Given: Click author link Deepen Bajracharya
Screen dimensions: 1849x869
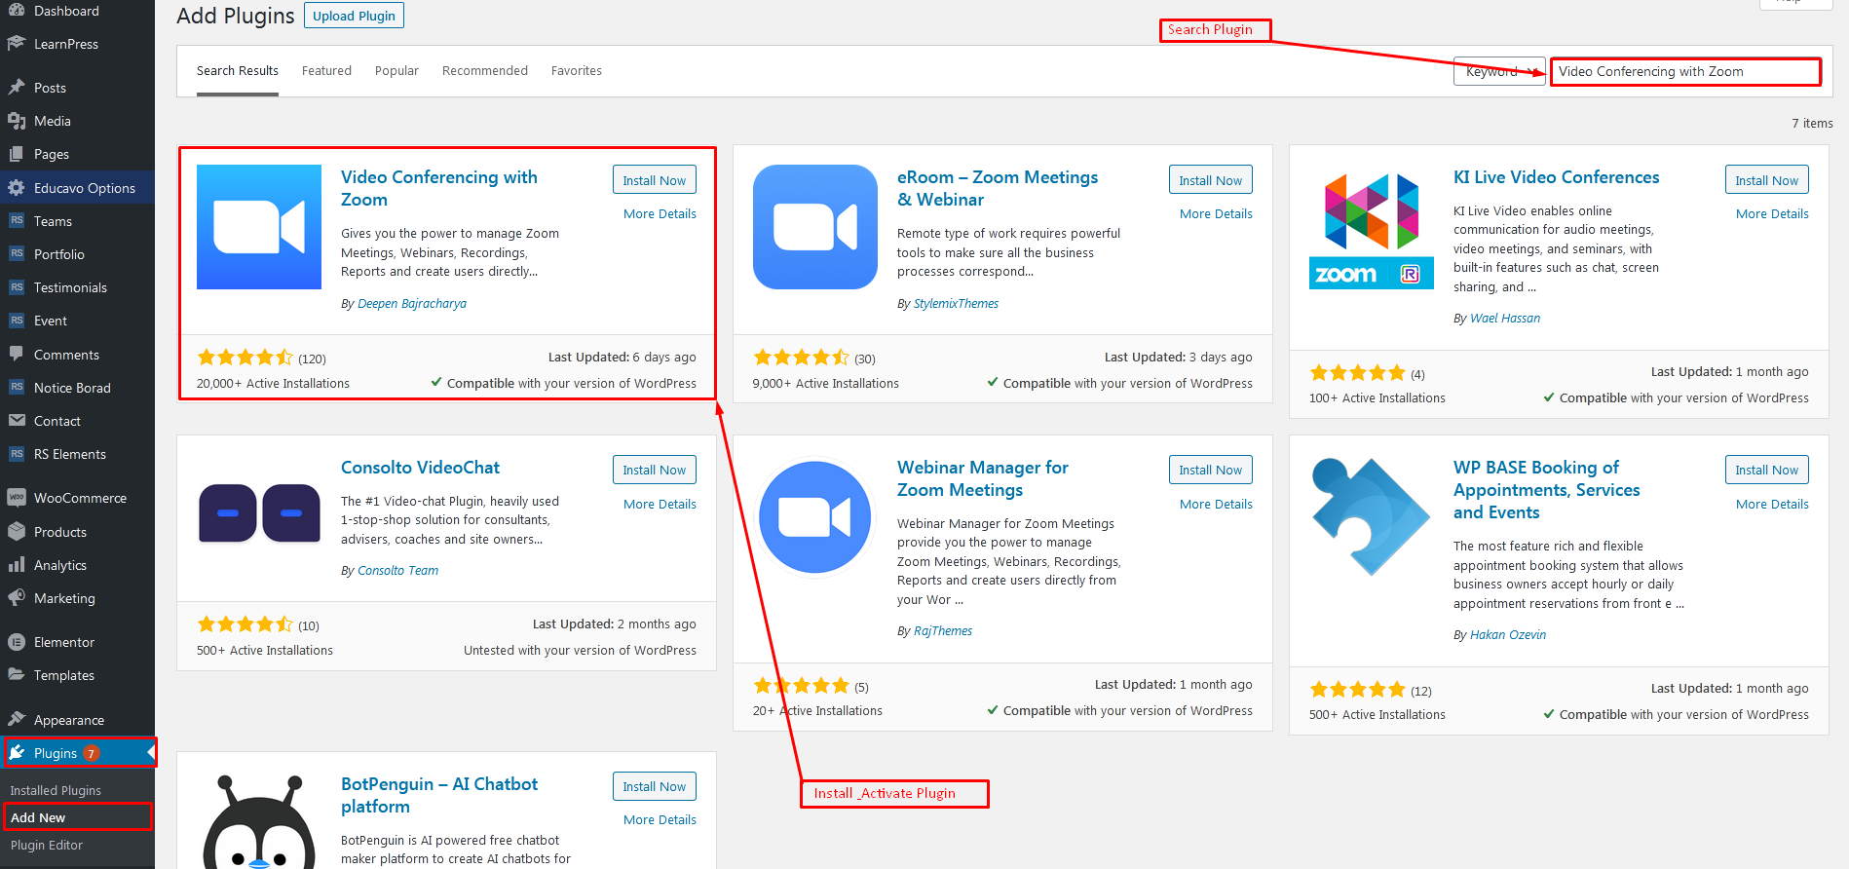Looking at the screenshot, I should point(412,304).
